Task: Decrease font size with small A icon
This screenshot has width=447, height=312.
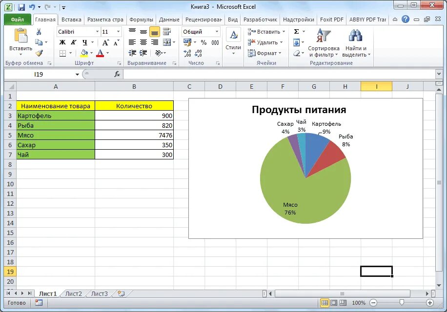Action: tap(116, 43)
